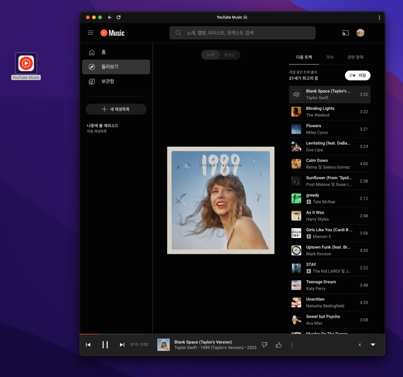The image size is (403, 377).
Task: Click the 3:22 duration on Blinding Lights
Action: [x=364, y=112]
